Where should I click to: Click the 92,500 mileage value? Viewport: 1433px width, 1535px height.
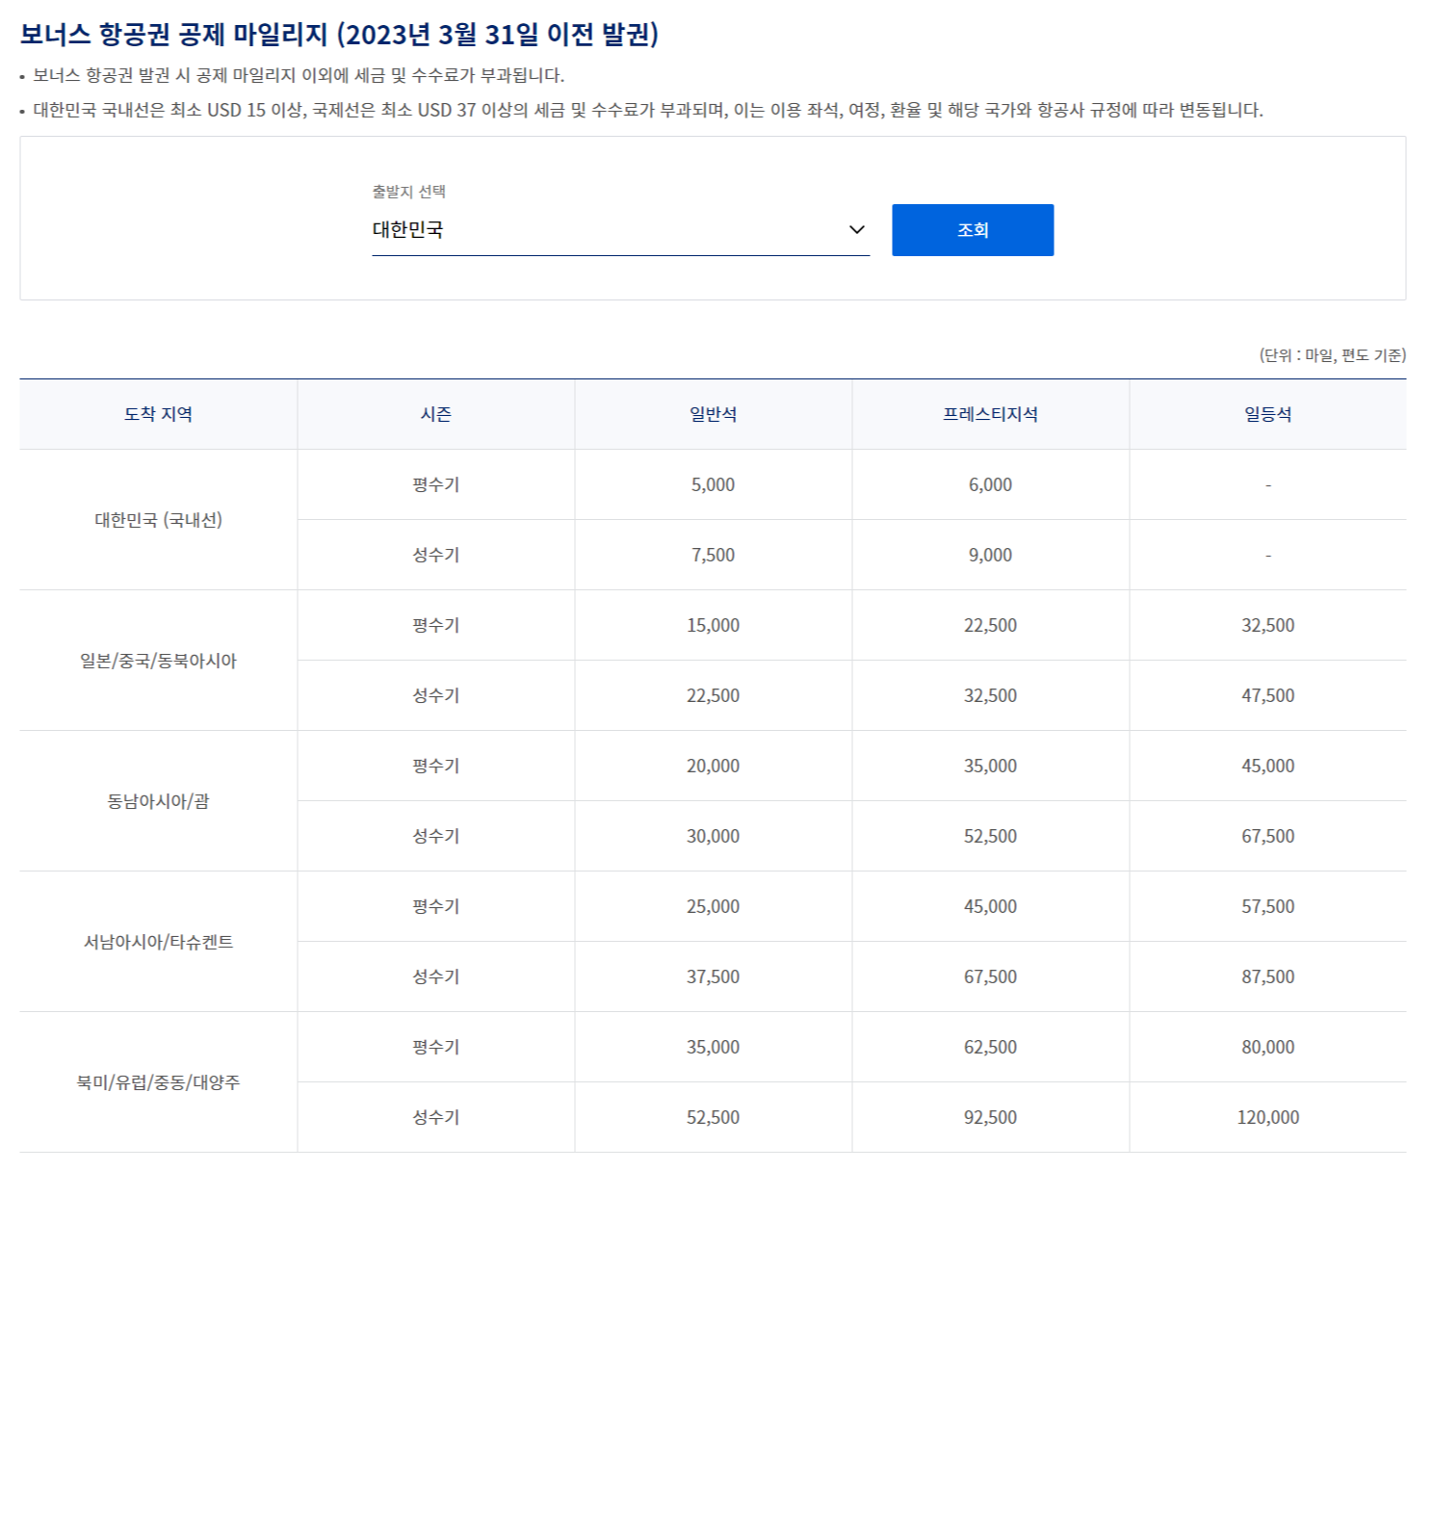tap(990, 1118)
